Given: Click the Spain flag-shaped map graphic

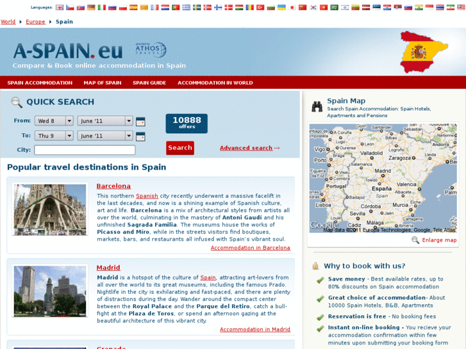Looking at the screenshot, I should coord(424,53).
